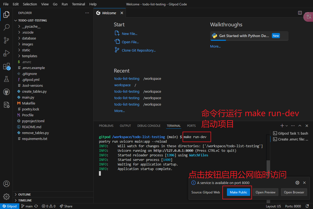Expand the .vscode folder

click(x=28, y=32)
